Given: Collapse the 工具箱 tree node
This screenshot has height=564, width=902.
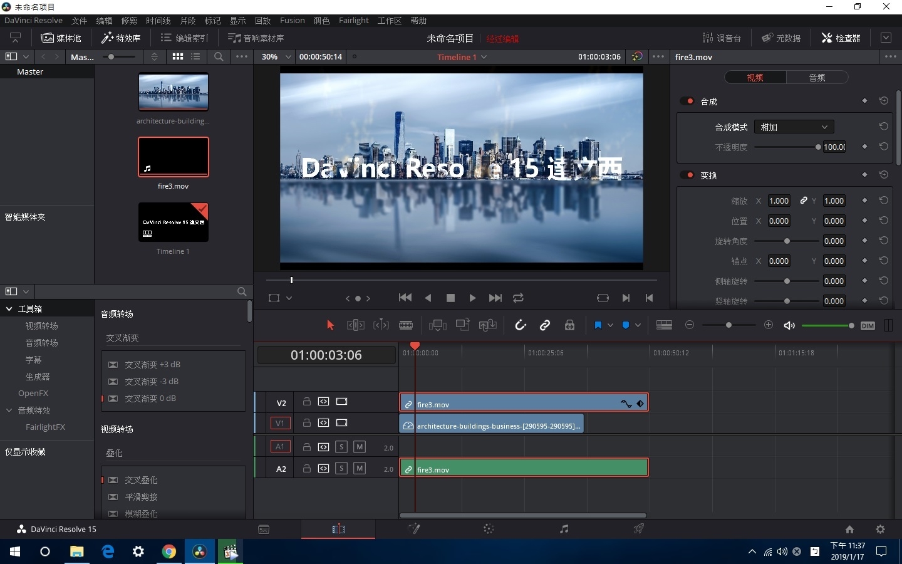Looking at the screenshot, I should pyautogui.click(x=9, y=309).
